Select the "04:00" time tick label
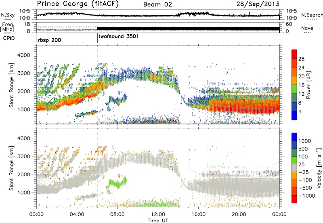The height and width of the screenshot is (223, 323). click(77, 215)
